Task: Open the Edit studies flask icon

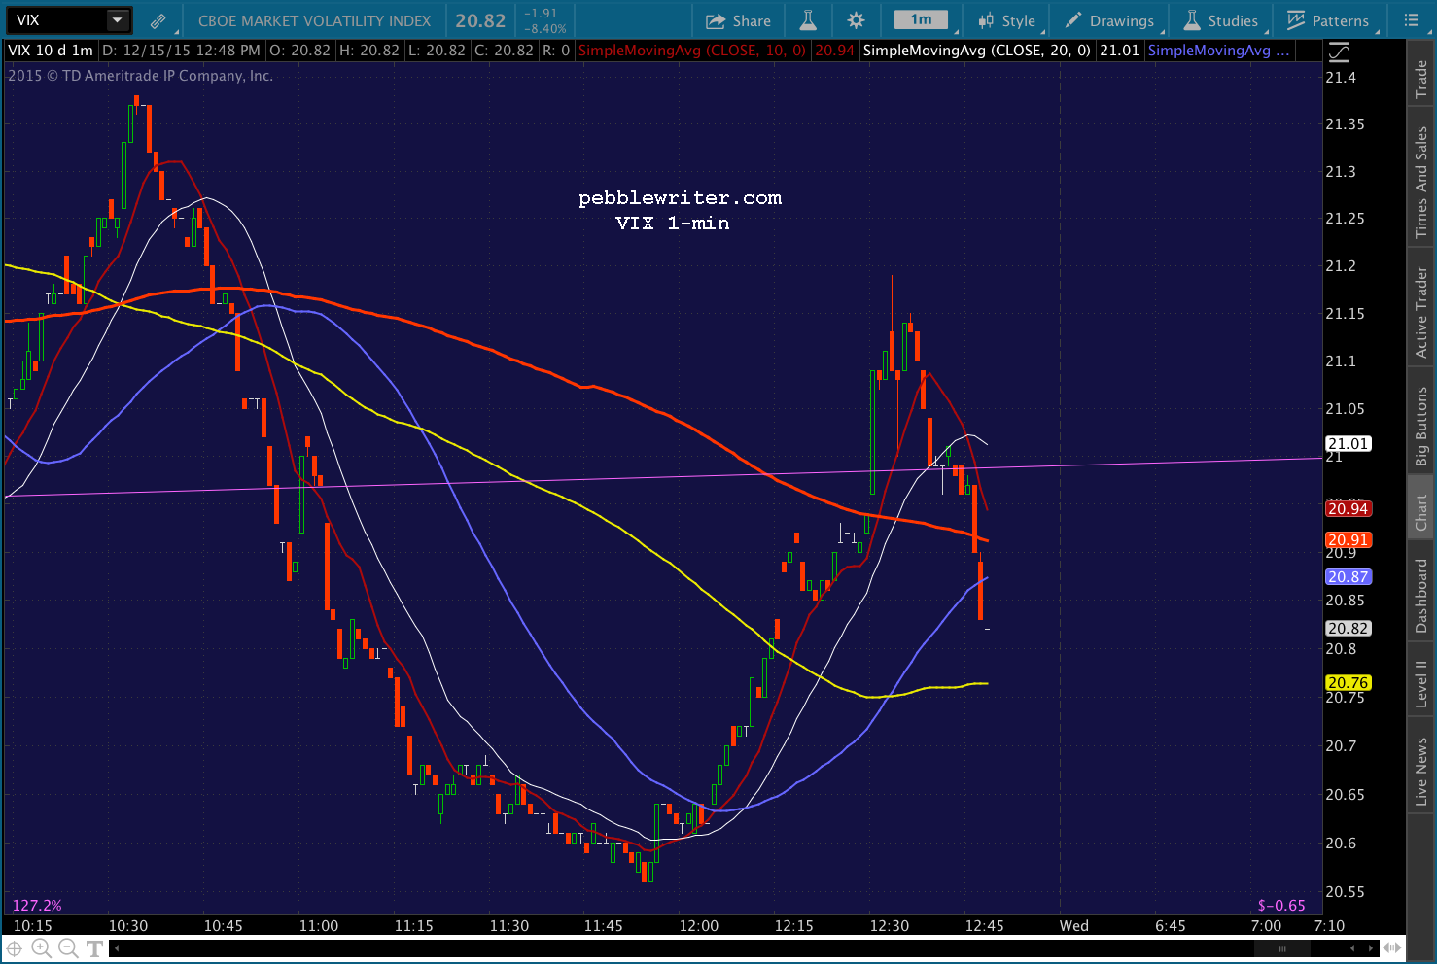Action: pyautogui.click(x=808, y=20)
